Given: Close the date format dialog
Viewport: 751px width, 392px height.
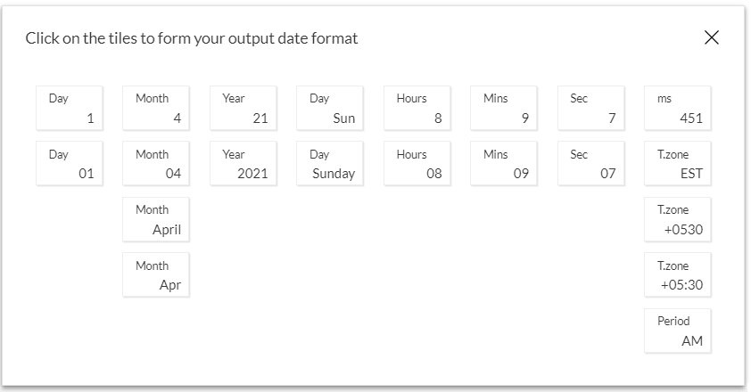Looking at the screenshot, I should click(711, 37).
